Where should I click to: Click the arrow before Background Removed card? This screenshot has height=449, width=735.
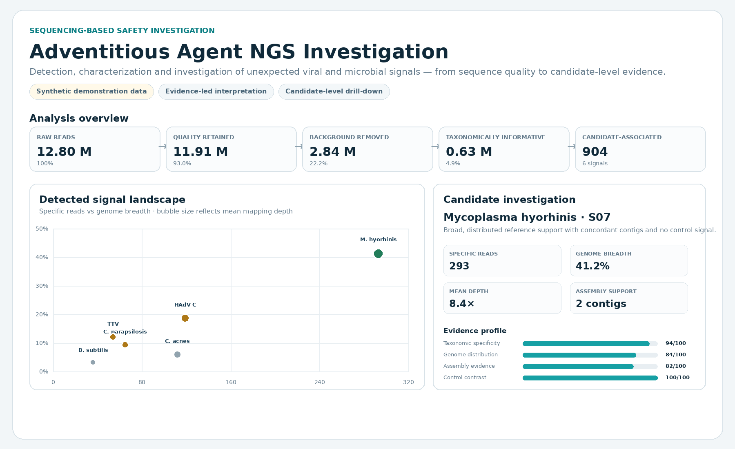click(299, 146)
